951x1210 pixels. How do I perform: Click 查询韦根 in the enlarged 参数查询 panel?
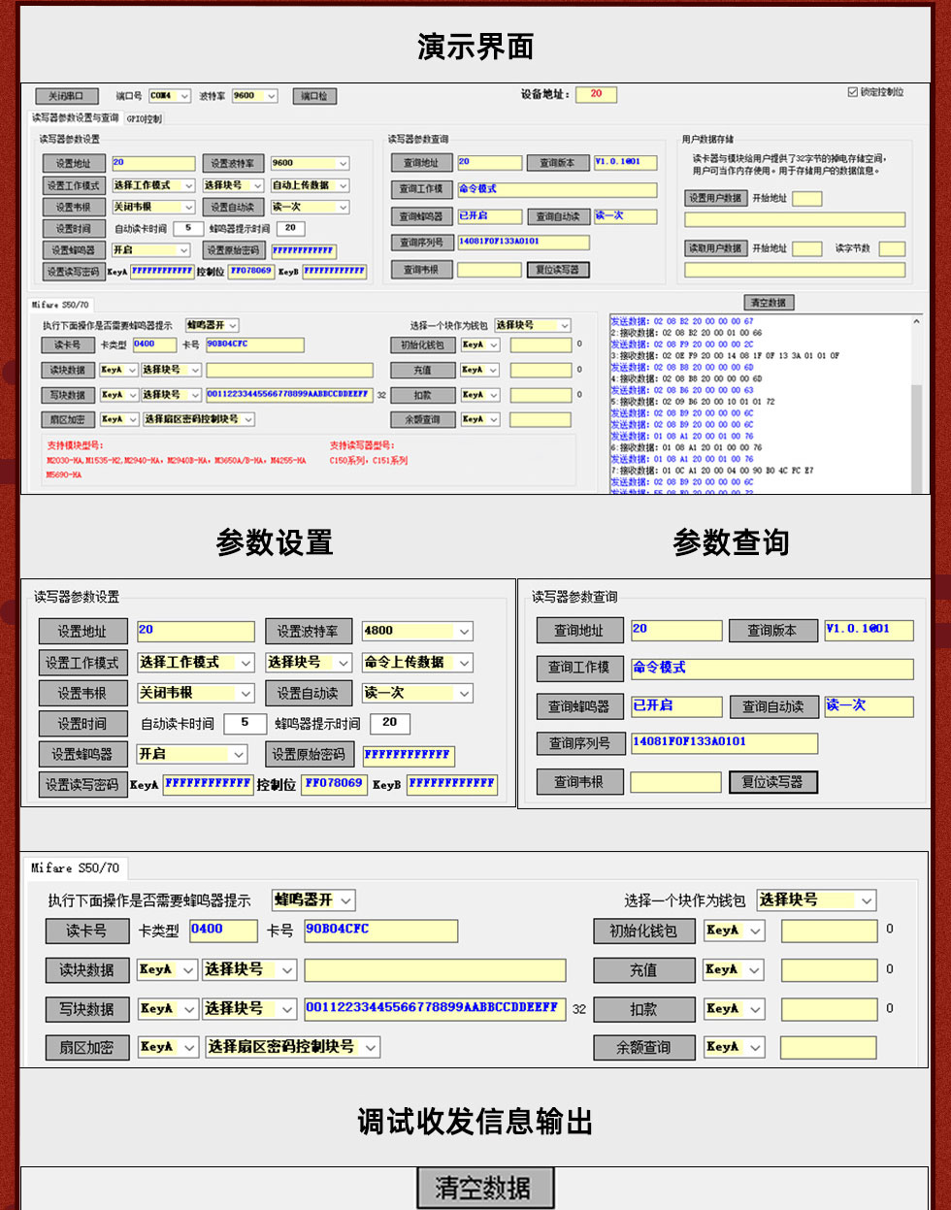(x=578, y=782)
